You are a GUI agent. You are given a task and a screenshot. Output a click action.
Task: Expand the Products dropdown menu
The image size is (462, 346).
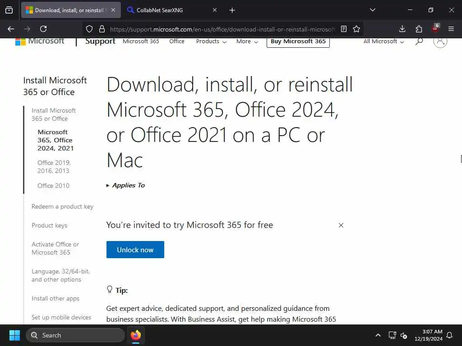pyautogui.click(x=211, y=41)
